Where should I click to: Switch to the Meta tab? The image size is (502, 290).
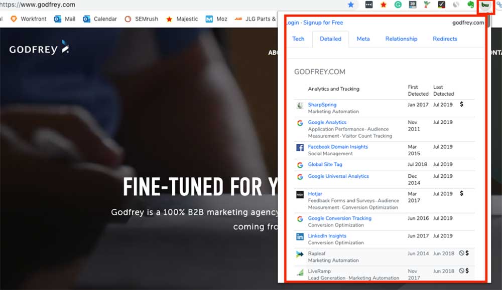pos(363,39)
